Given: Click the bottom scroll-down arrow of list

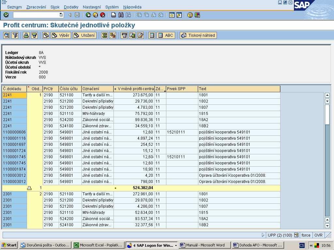Looking at the screenshot, I should pyautogui.click(x=327, y=226).
